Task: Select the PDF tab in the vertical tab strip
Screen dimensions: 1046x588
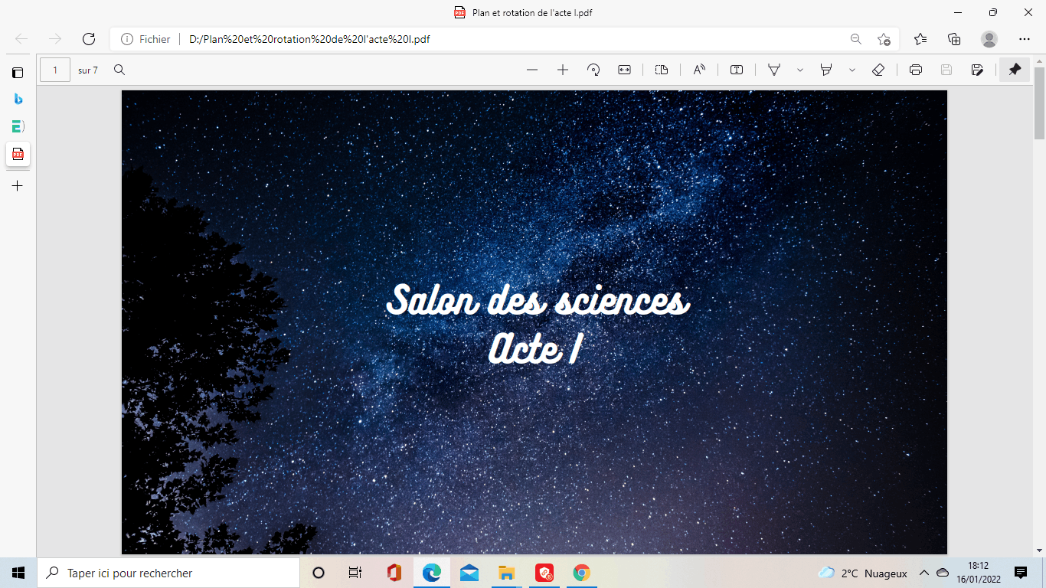Action: pos(18,154)
